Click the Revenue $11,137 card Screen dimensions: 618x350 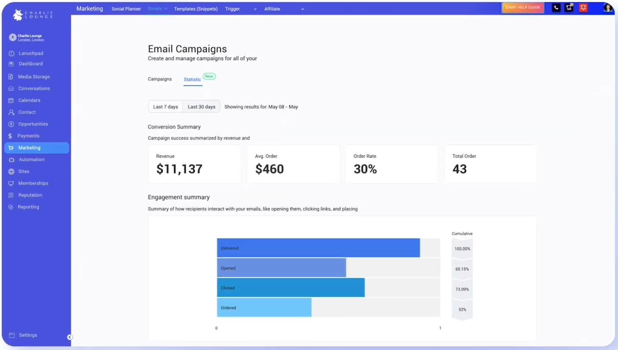tap(195, 164)
